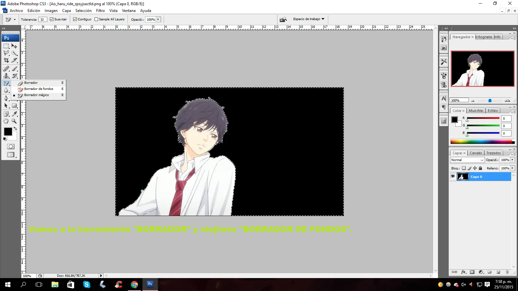Screen dimensions: 518x291
Task: Select the Polygonal Lasso tool
Action: (x=6, y=53)
